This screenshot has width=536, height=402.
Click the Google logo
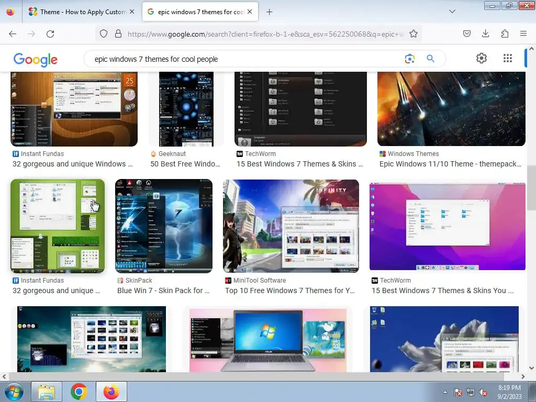(36, 60)
